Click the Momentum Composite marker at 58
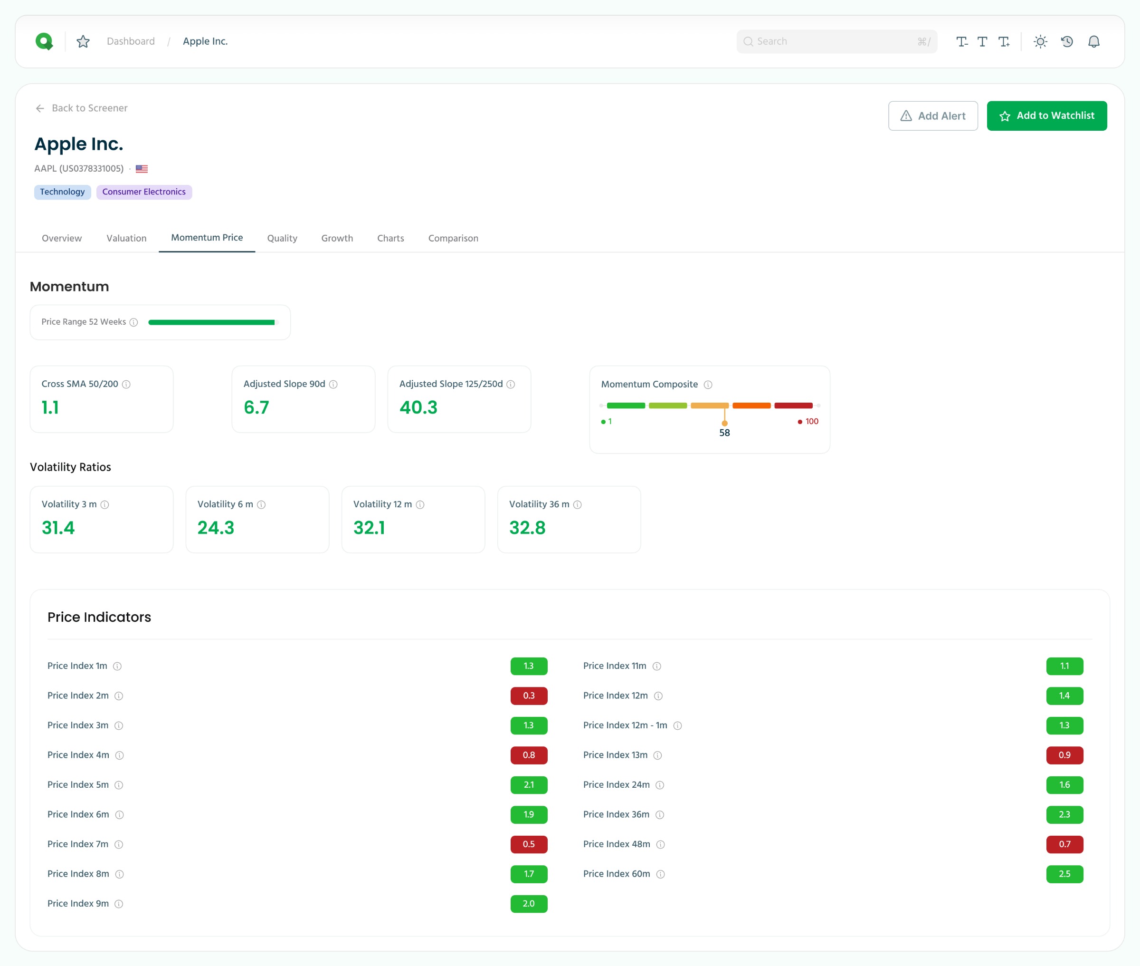 point(725,423)
